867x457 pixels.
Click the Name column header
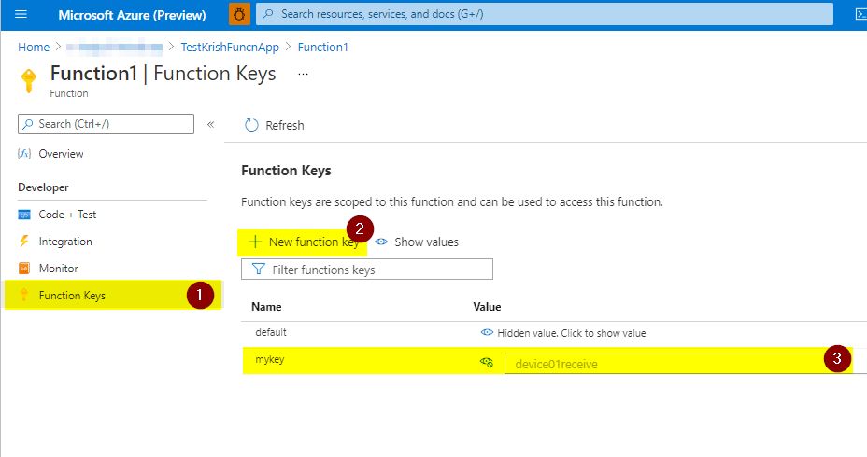click(266, 307)
